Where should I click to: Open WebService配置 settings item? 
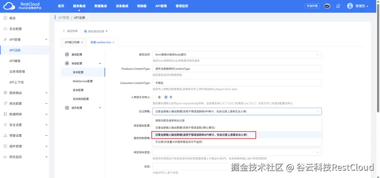pos(83,81)
